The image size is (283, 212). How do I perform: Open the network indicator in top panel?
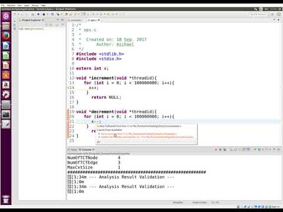click(256, 9)
